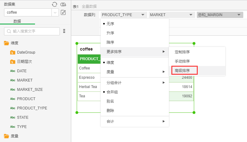This screenshot has height=142, width=247.
Task: Click the refresh dataset icon
Action: coord(55,4)
